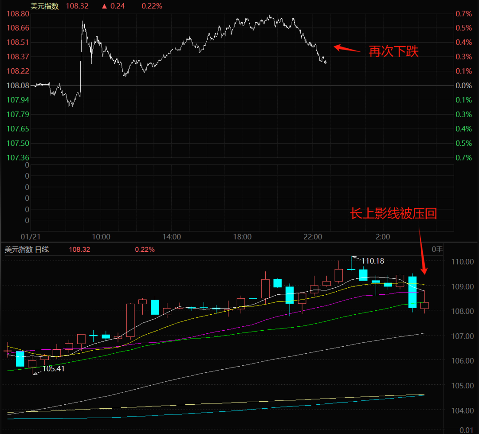Click the red arrow pointing at the intraday drop
Image resolution: width=479 pixels, height=434 pixels.
[x=348, y=48]
